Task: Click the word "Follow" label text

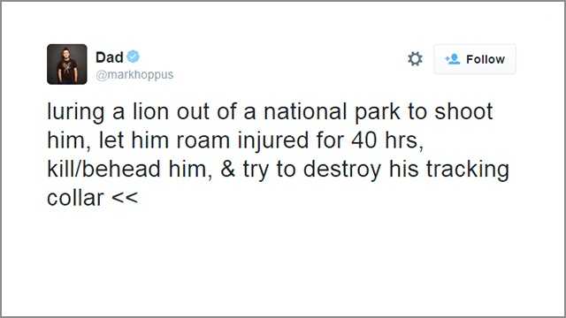Action: (486, 59)
